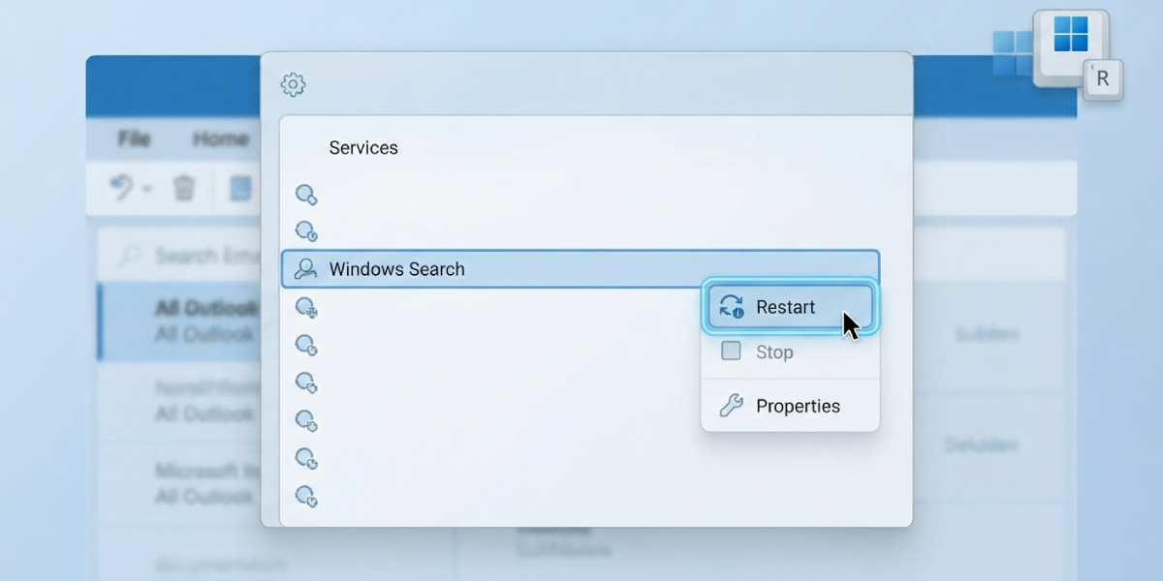Select Stop in the context menu
Screen dimensions: 1163x581
(790, 352)
